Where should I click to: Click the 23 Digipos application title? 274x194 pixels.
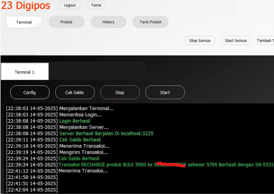(26, 6)
